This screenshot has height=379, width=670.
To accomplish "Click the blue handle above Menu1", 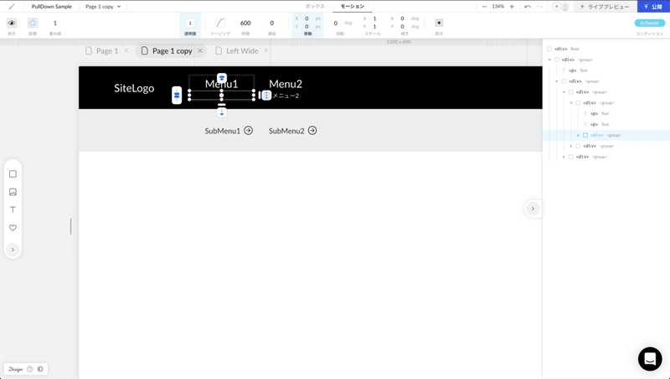I will (x=221, y=78).
